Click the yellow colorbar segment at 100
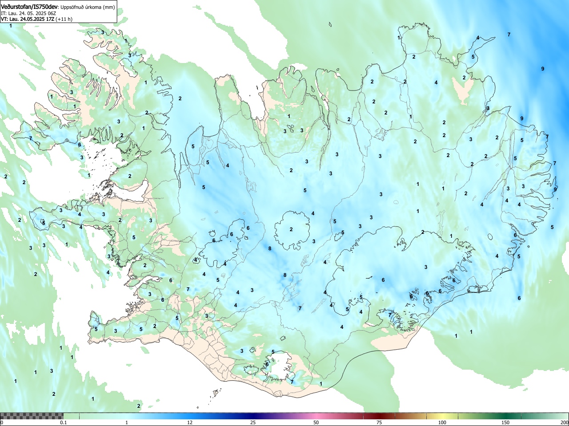The height and width of the screenshot is (426, 569). click(442, 416)
